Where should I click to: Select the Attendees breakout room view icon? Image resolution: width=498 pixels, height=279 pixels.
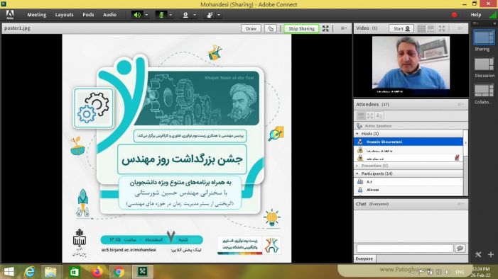(x=370, y=116)
